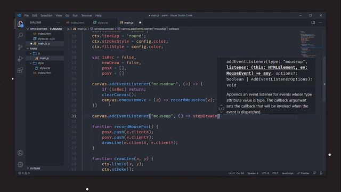
Task: Select style.css under style folder
Action: click(x=45, y=68)
